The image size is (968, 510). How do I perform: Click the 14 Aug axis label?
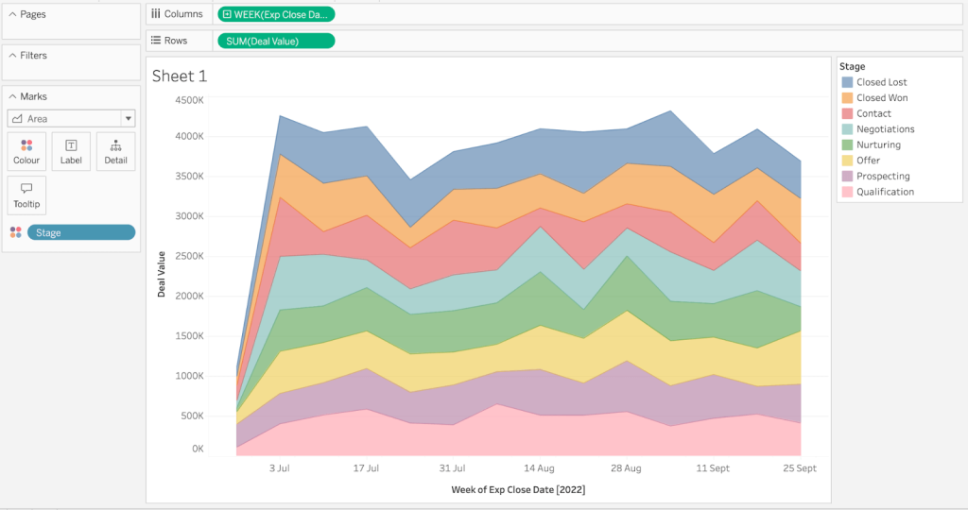coord(539,468)
